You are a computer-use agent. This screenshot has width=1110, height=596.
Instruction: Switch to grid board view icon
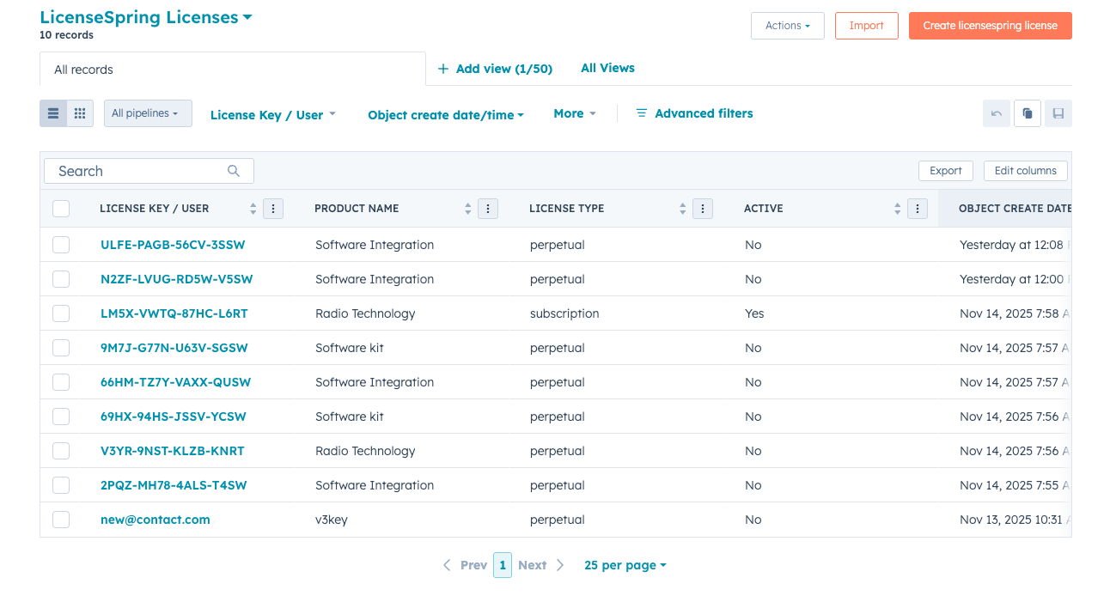[x=80, y=113]
